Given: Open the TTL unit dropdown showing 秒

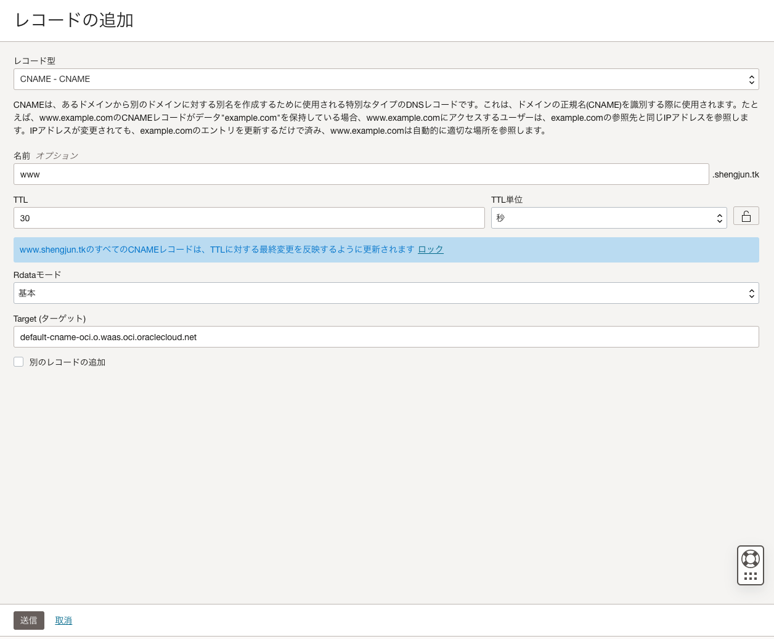Looking at the screenshot, I should 608,218.
